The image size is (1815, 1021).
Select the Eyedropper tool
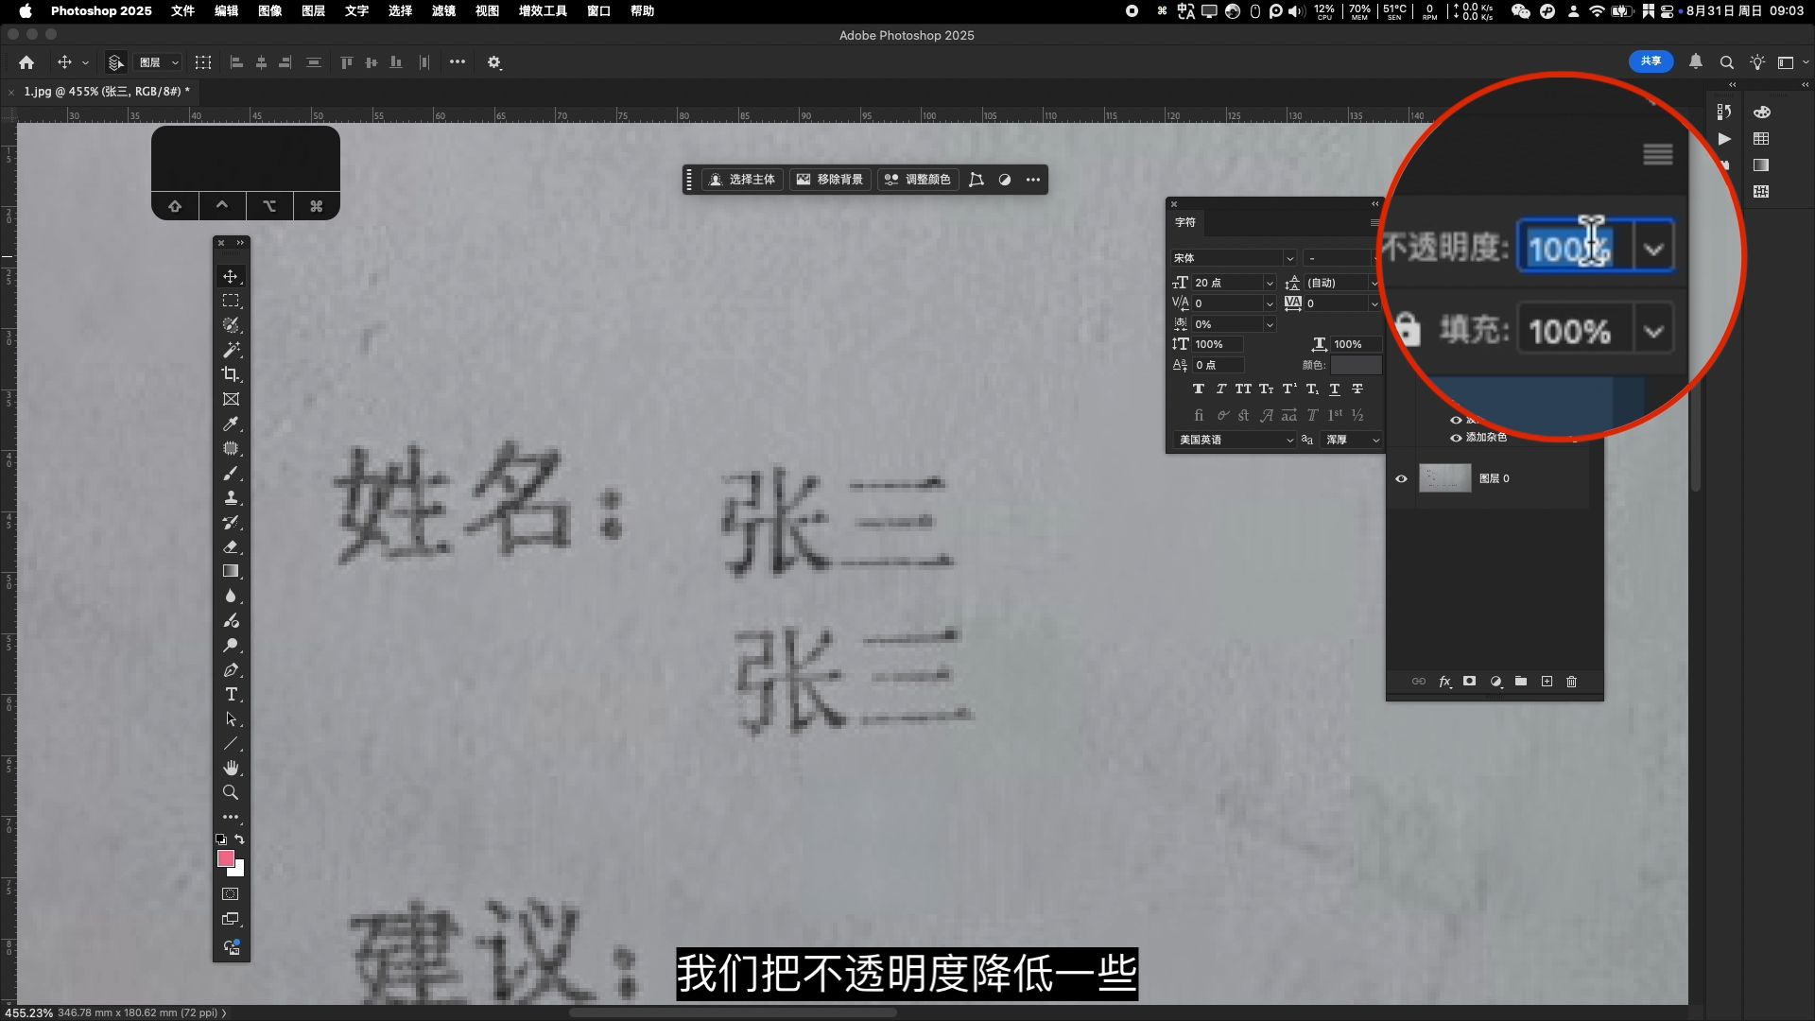231,424
